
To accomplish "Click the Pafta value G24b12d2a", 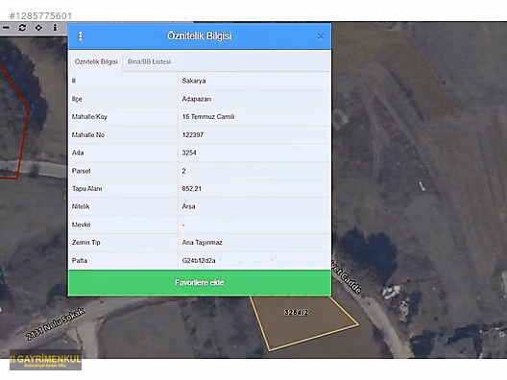I will click(x=199, y=260).
